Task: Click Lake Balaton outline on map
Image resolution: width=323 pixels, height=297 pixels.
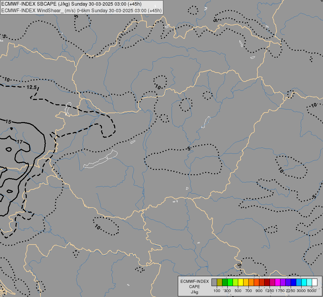Action: (x=101, y=159)
